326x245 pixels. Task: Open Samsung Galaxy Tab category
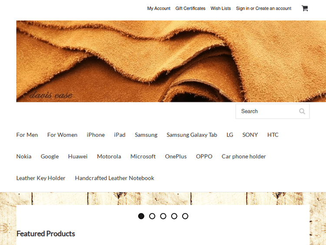(192, 135)
